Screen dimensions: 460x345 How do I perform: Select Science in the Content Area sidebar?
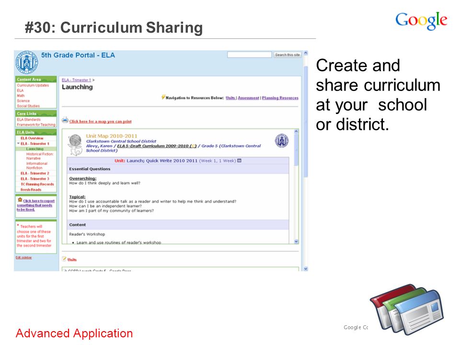23,101
